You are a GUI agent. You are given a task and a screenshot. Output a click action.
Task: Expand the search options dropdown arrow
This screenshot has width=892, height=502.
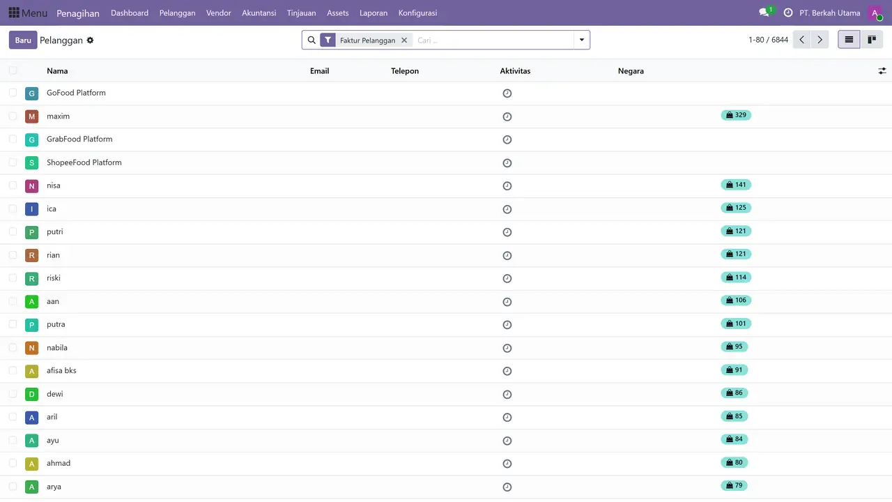582,40
